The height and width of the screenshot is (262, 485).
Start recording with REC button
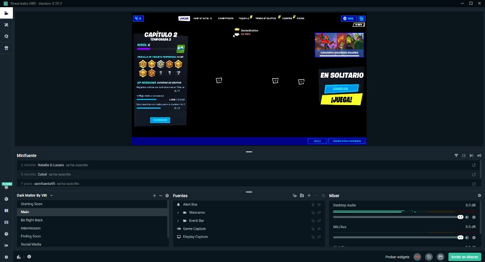pyautogui.click(x=417, y=257)
